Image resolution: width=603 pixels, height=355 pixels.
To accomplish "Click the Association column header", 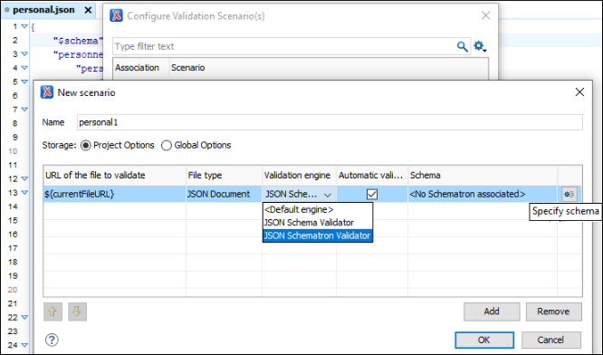I will [140, 68].
